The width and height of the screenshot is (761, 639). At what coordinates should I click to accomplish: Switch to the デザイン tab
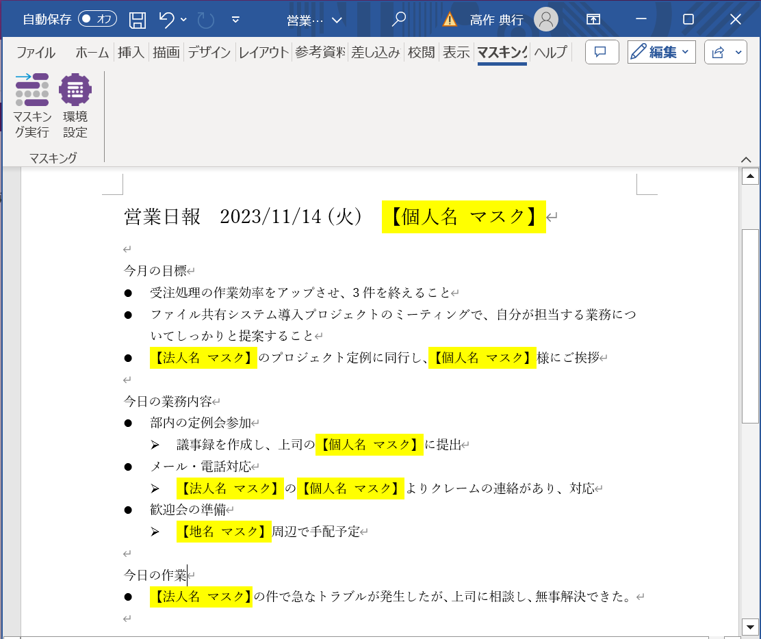[209, 52]
